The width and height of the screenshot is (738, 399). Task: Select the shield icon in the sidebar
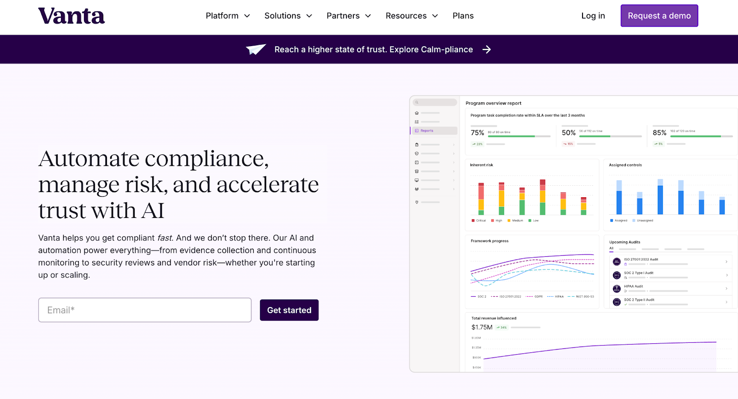pos(417,153)
